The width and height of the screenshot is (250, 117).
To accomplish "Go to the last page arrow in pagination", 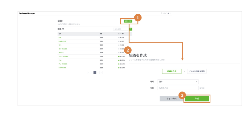I will (101, 73).
